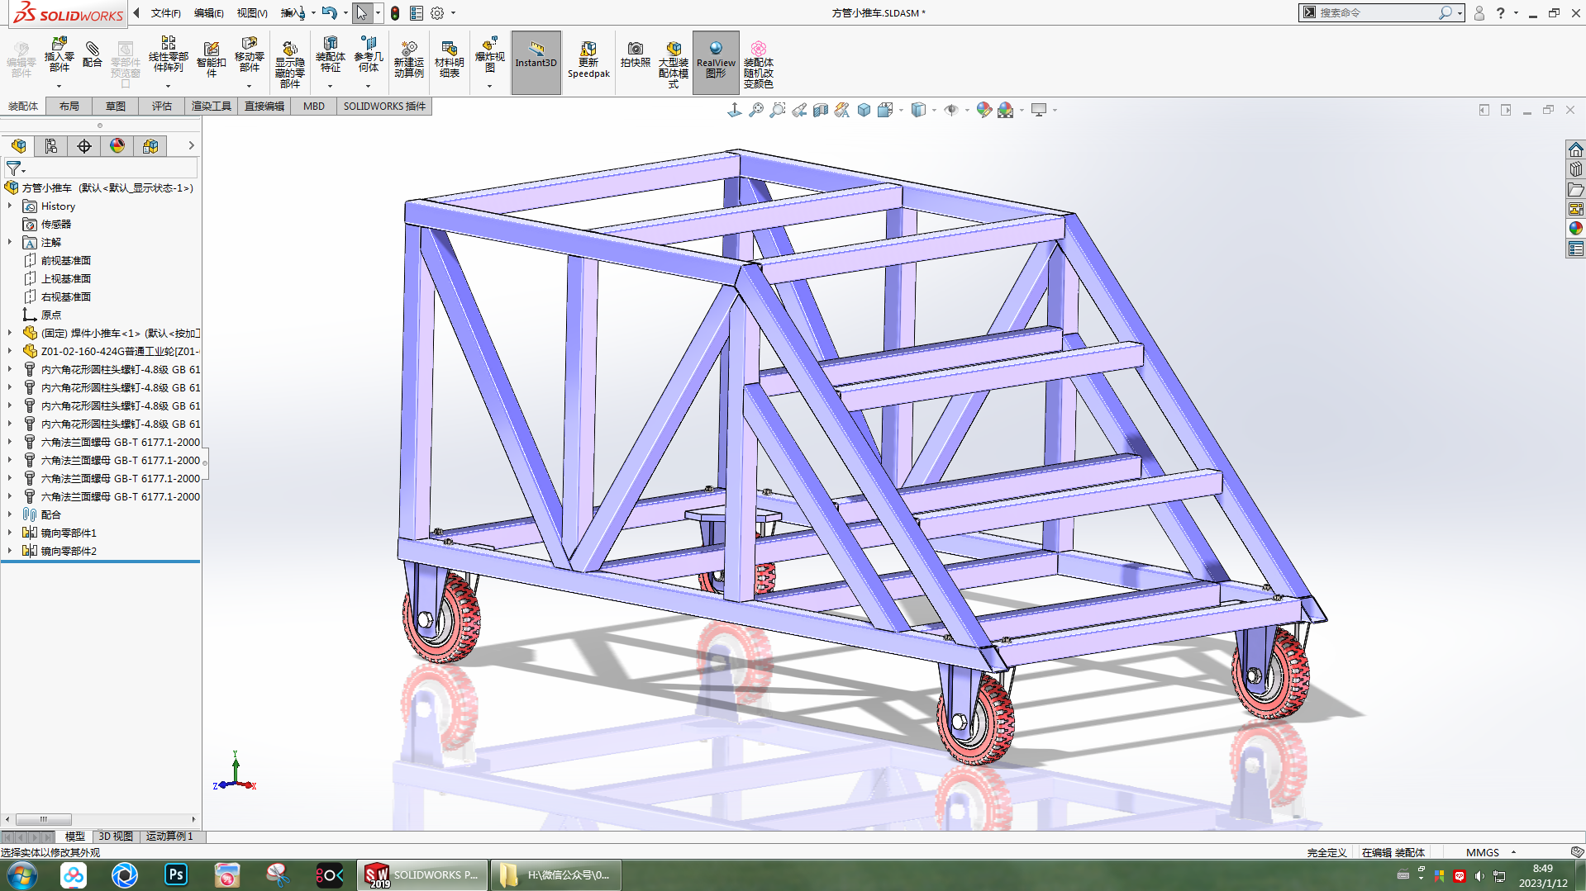
Task: Create 爆炸视图 exploded view
Action: tap(489, 55)
